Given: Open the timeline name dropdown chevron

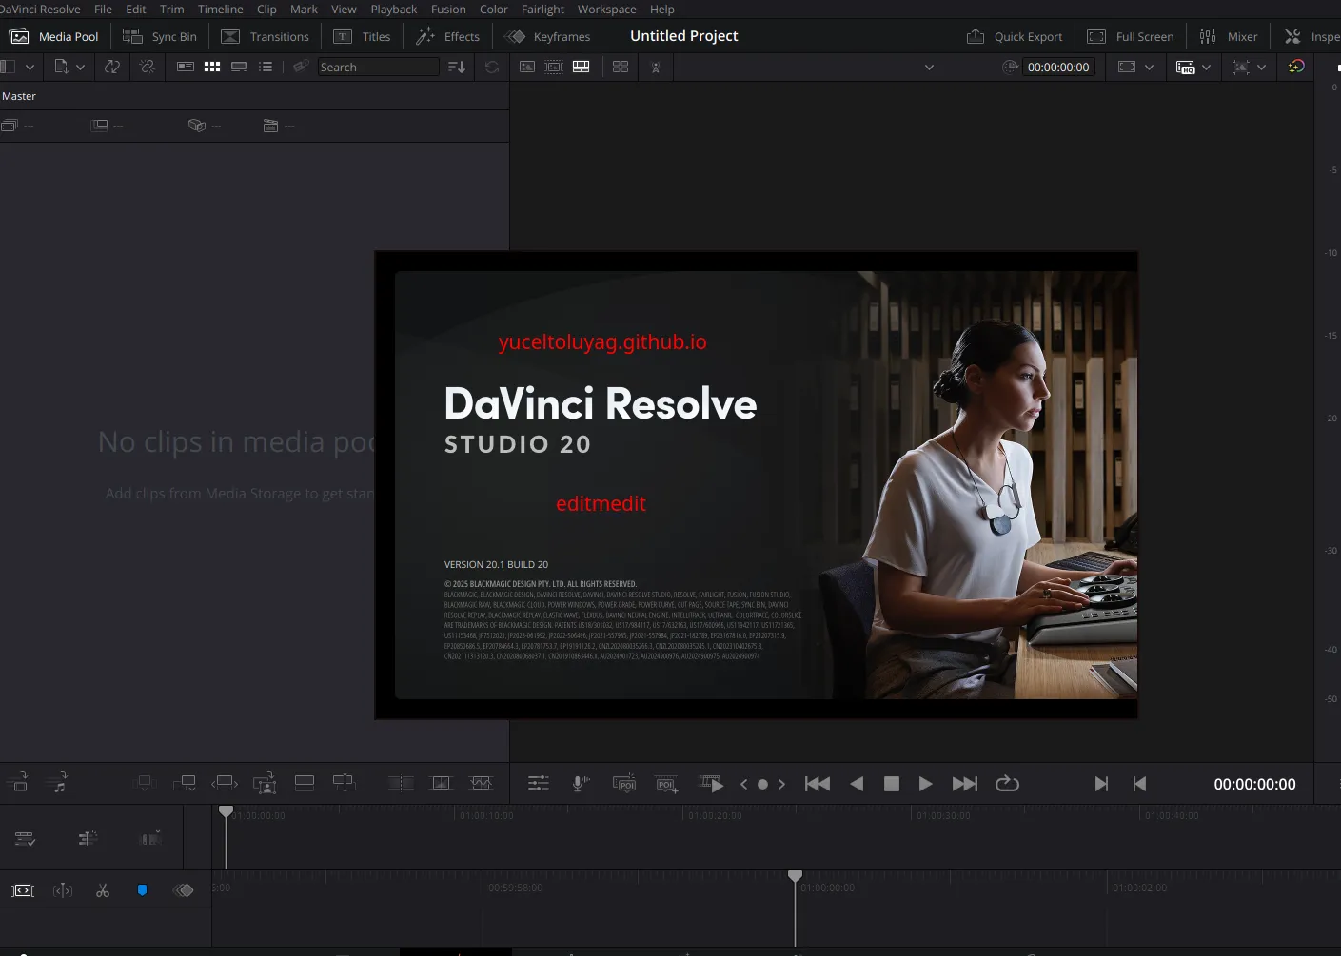Looking at the screenshot, I should (930, 68).
